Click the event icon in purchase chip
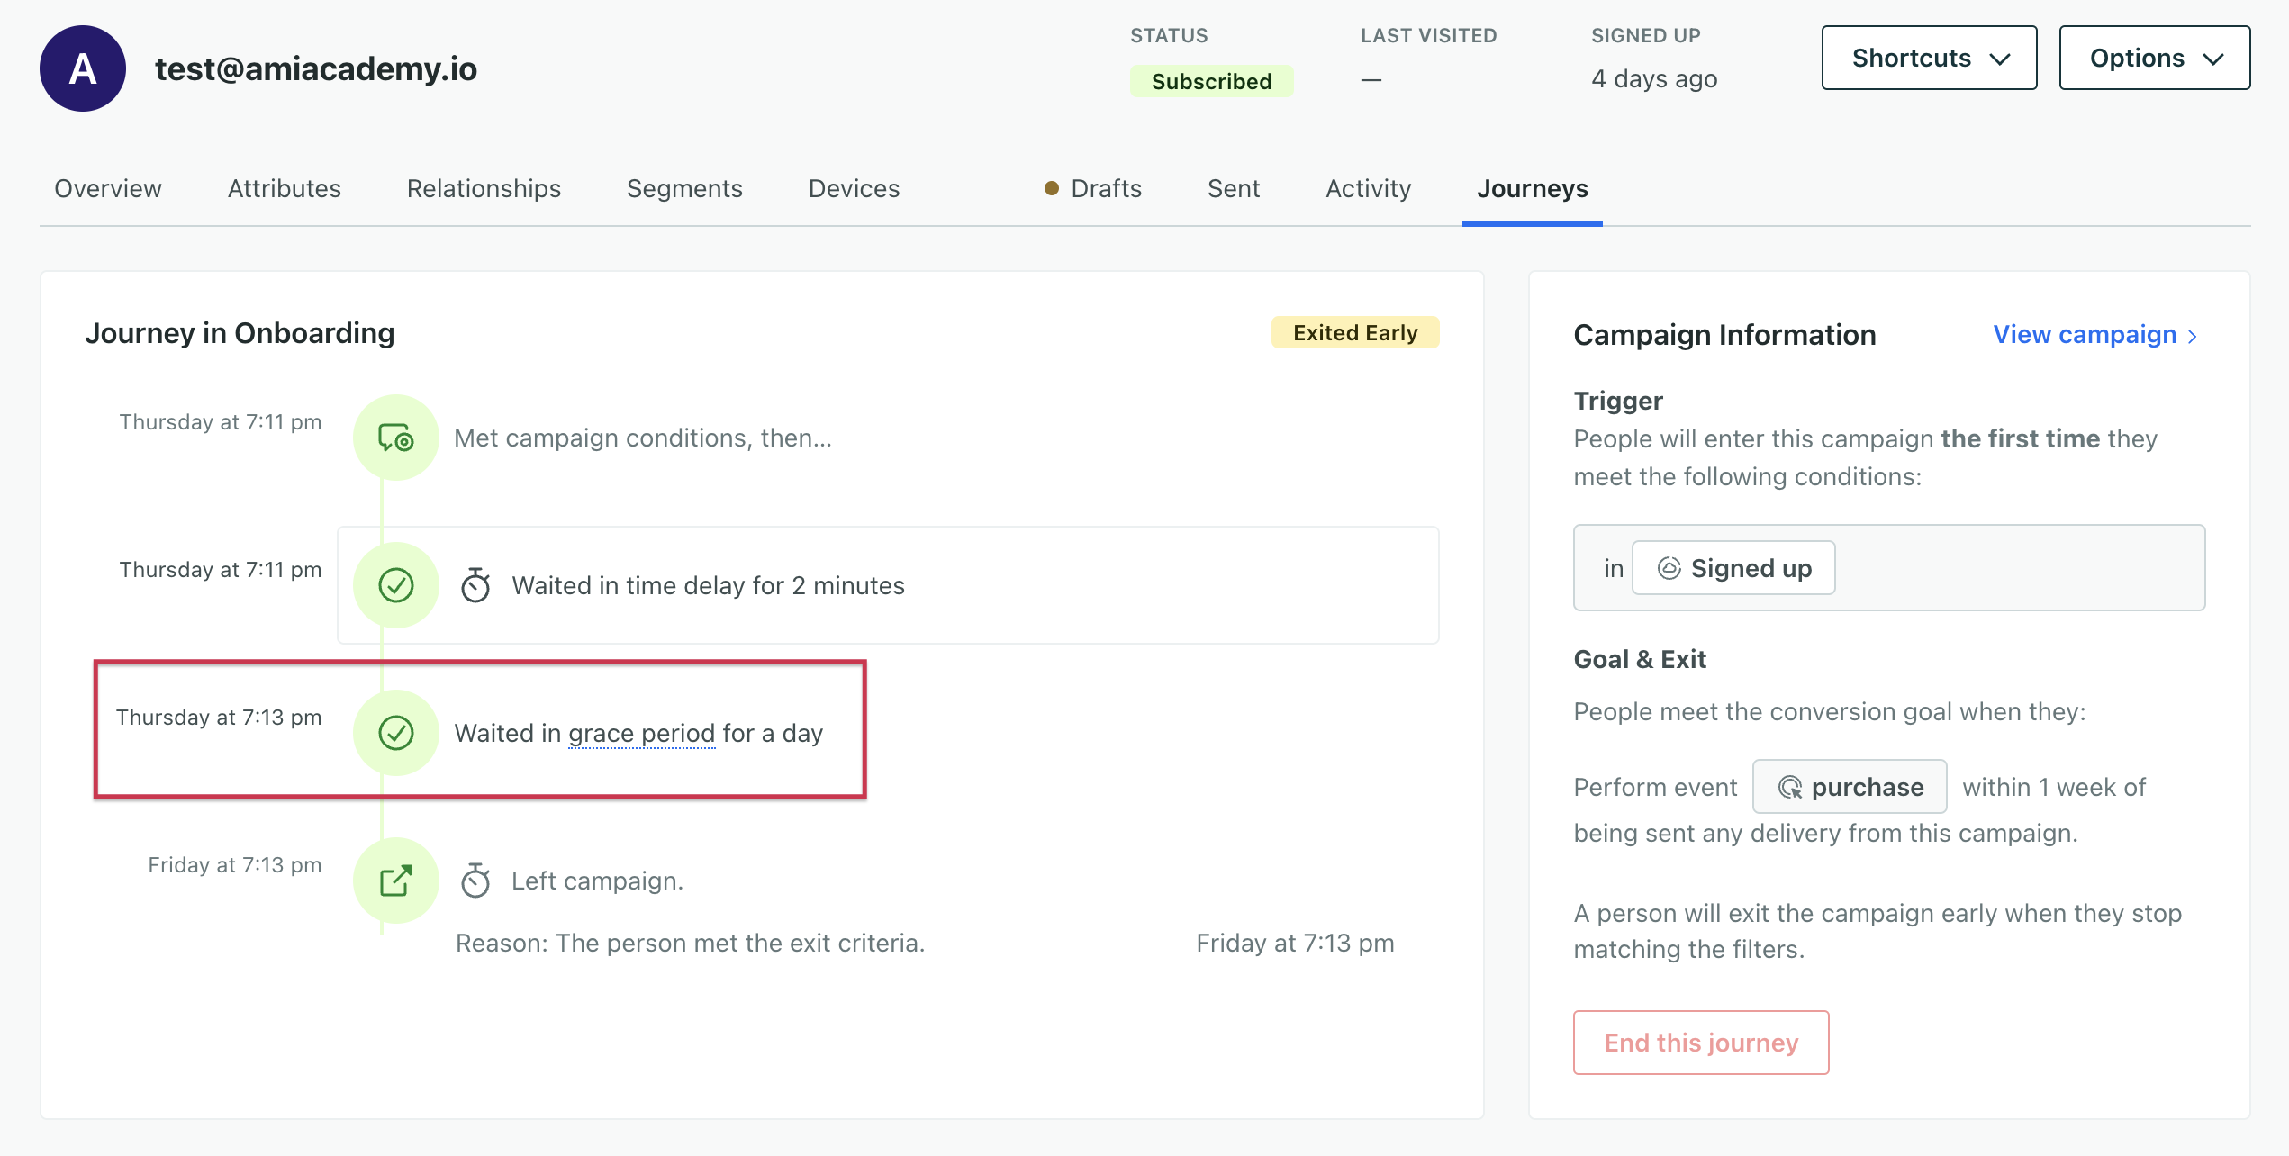This screenshot has height=1156, width=2289. 1790,787
